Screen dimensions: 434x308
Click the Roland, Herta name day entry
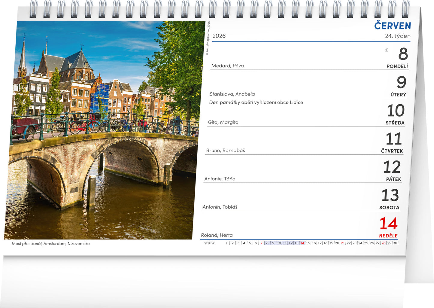[217, 235]
